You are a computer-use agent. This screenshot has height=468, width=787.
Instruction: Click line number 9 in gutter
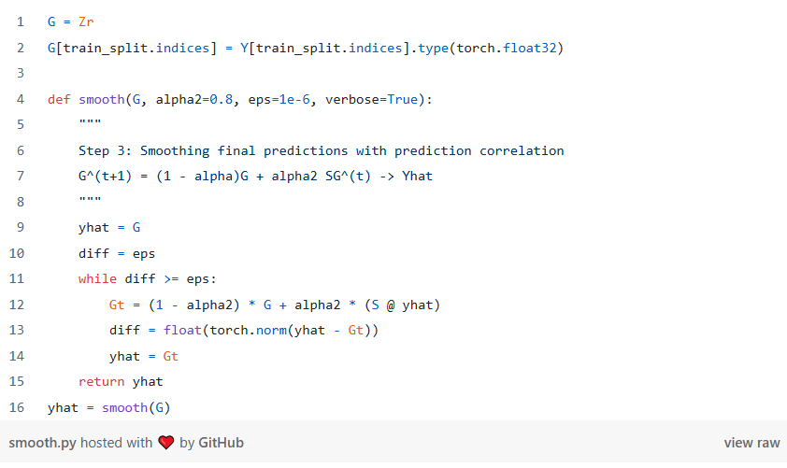tap(20, 228)
